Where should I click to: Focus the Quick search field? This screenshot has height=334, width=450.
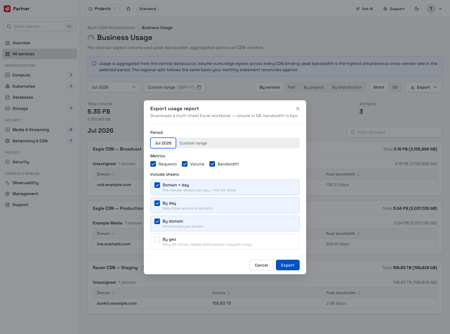(x=40, y=27)
